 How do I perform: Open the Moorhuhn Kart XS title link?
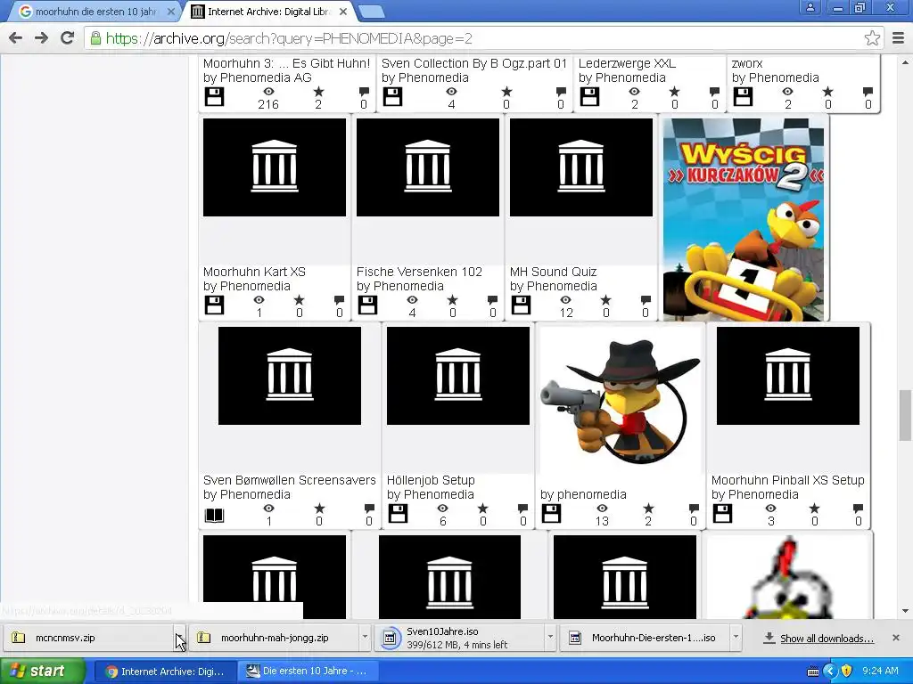coord(254,272)
